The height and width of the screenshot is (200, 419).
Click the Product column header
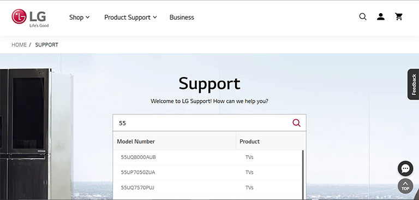click(271, 142)
